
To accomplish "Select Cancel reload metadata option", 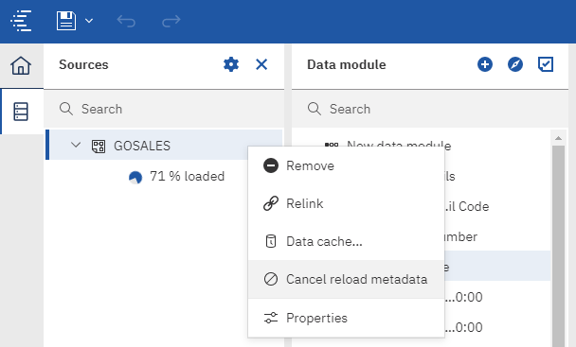I will pyautogui.click(x=347, y=279).
